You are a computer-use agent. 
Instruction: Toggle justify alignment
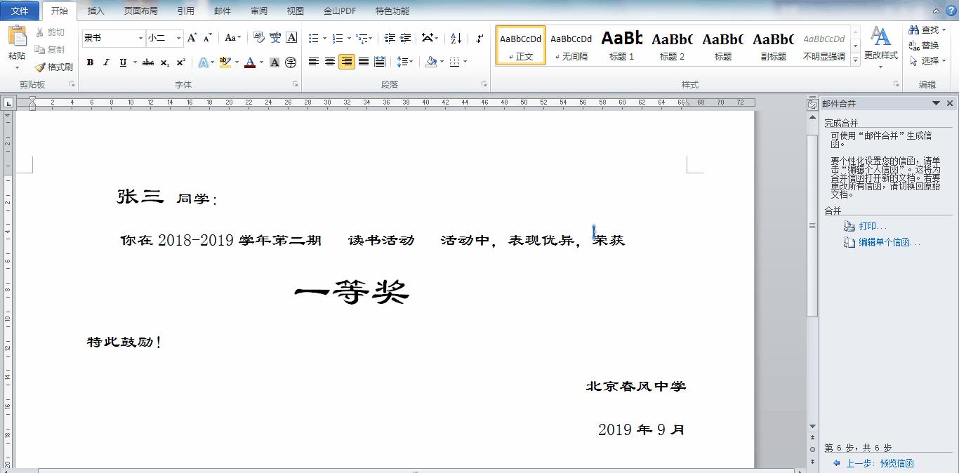click(362, 62)
